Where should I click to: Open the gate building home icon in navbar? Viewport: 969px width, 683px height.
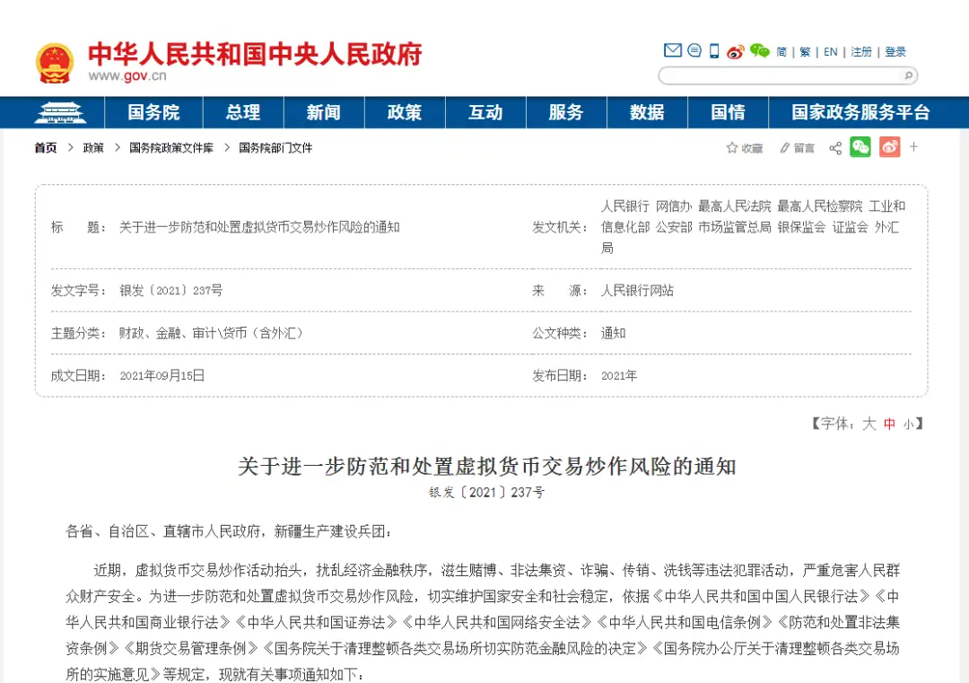(x=60, y=112)
